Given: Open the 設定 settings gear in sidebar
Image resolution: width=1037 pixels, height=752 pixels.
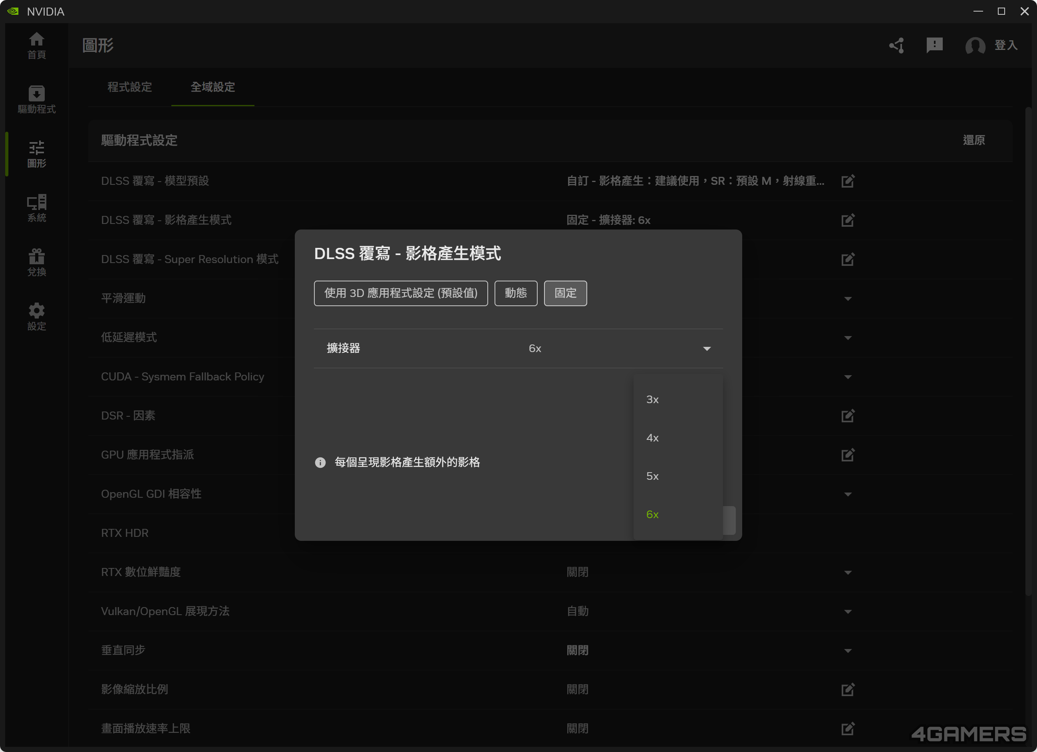Looking at the screenshot, I should point(37,317).
